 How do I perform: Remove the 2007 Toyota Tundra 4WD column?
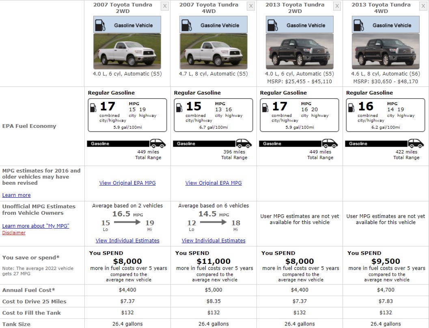point(251,6)
